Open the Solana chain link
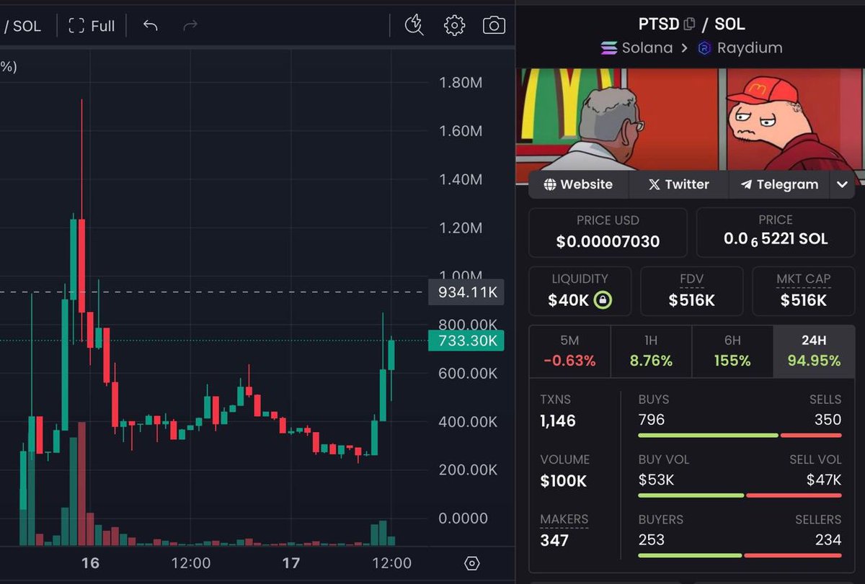The image size is (865, 584). click(x=636, y=48)
